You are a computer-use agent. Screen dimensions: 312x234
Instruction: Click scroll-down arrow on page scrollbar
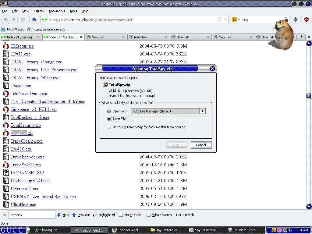(x=309, y=206)
